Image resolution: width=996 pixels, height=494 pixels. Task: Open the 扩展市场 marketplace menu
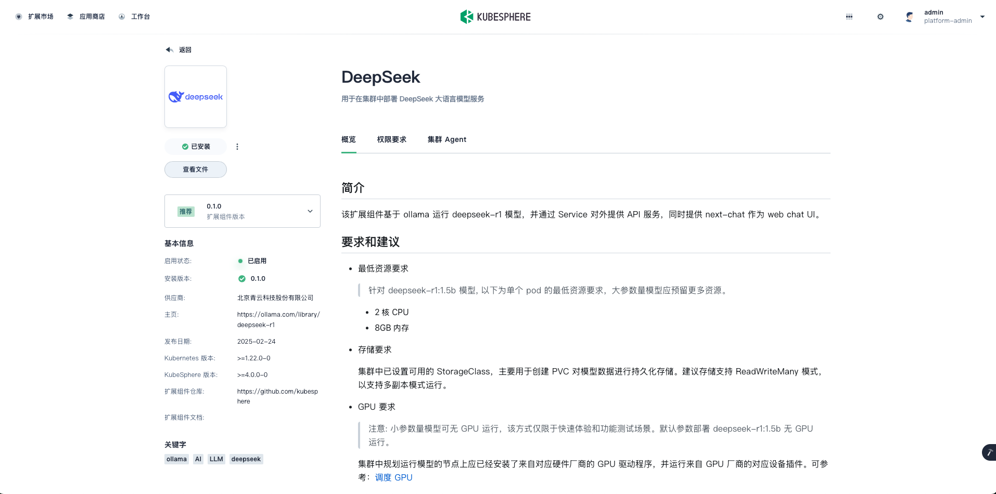point(34,17)
